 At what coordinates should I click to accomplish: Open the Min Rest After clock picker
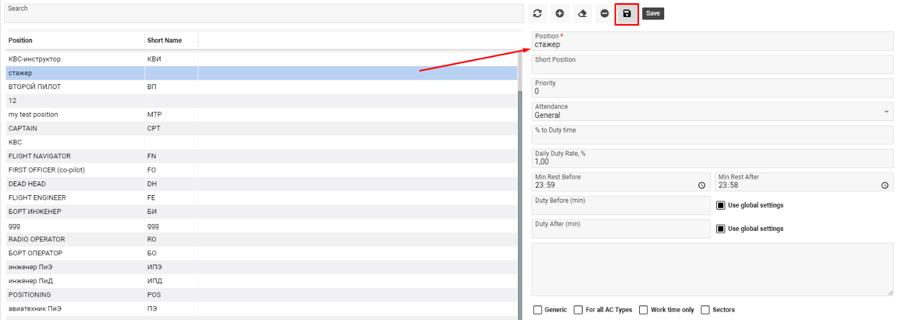coord(884,186)
